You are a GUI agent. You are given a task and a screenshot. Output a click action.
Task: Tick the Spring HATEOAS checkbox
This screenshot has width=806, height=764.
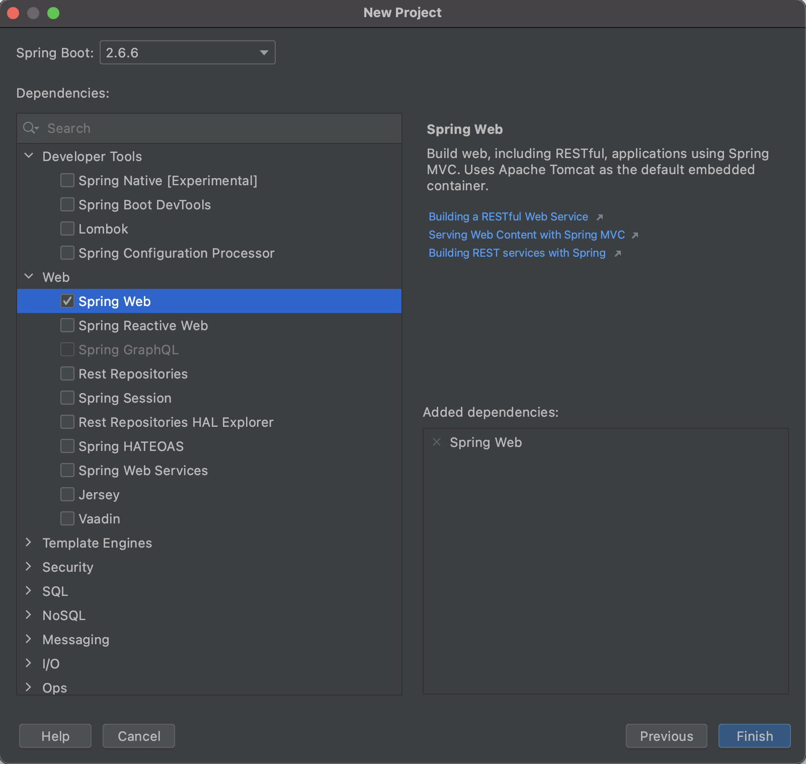(x=67, y=446)
